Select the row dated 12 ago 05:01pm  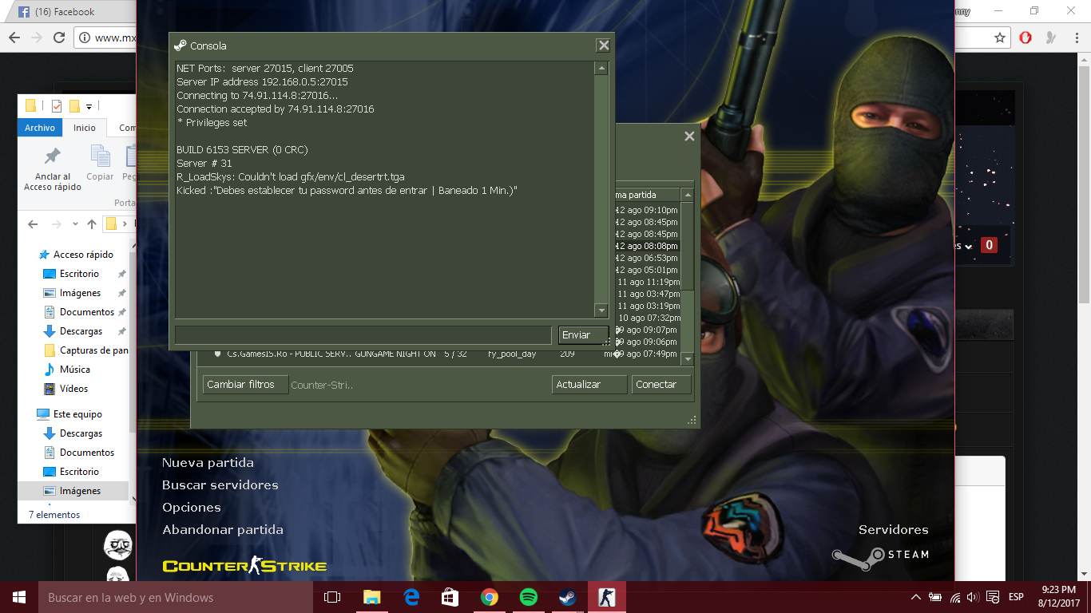coord(647,271)
